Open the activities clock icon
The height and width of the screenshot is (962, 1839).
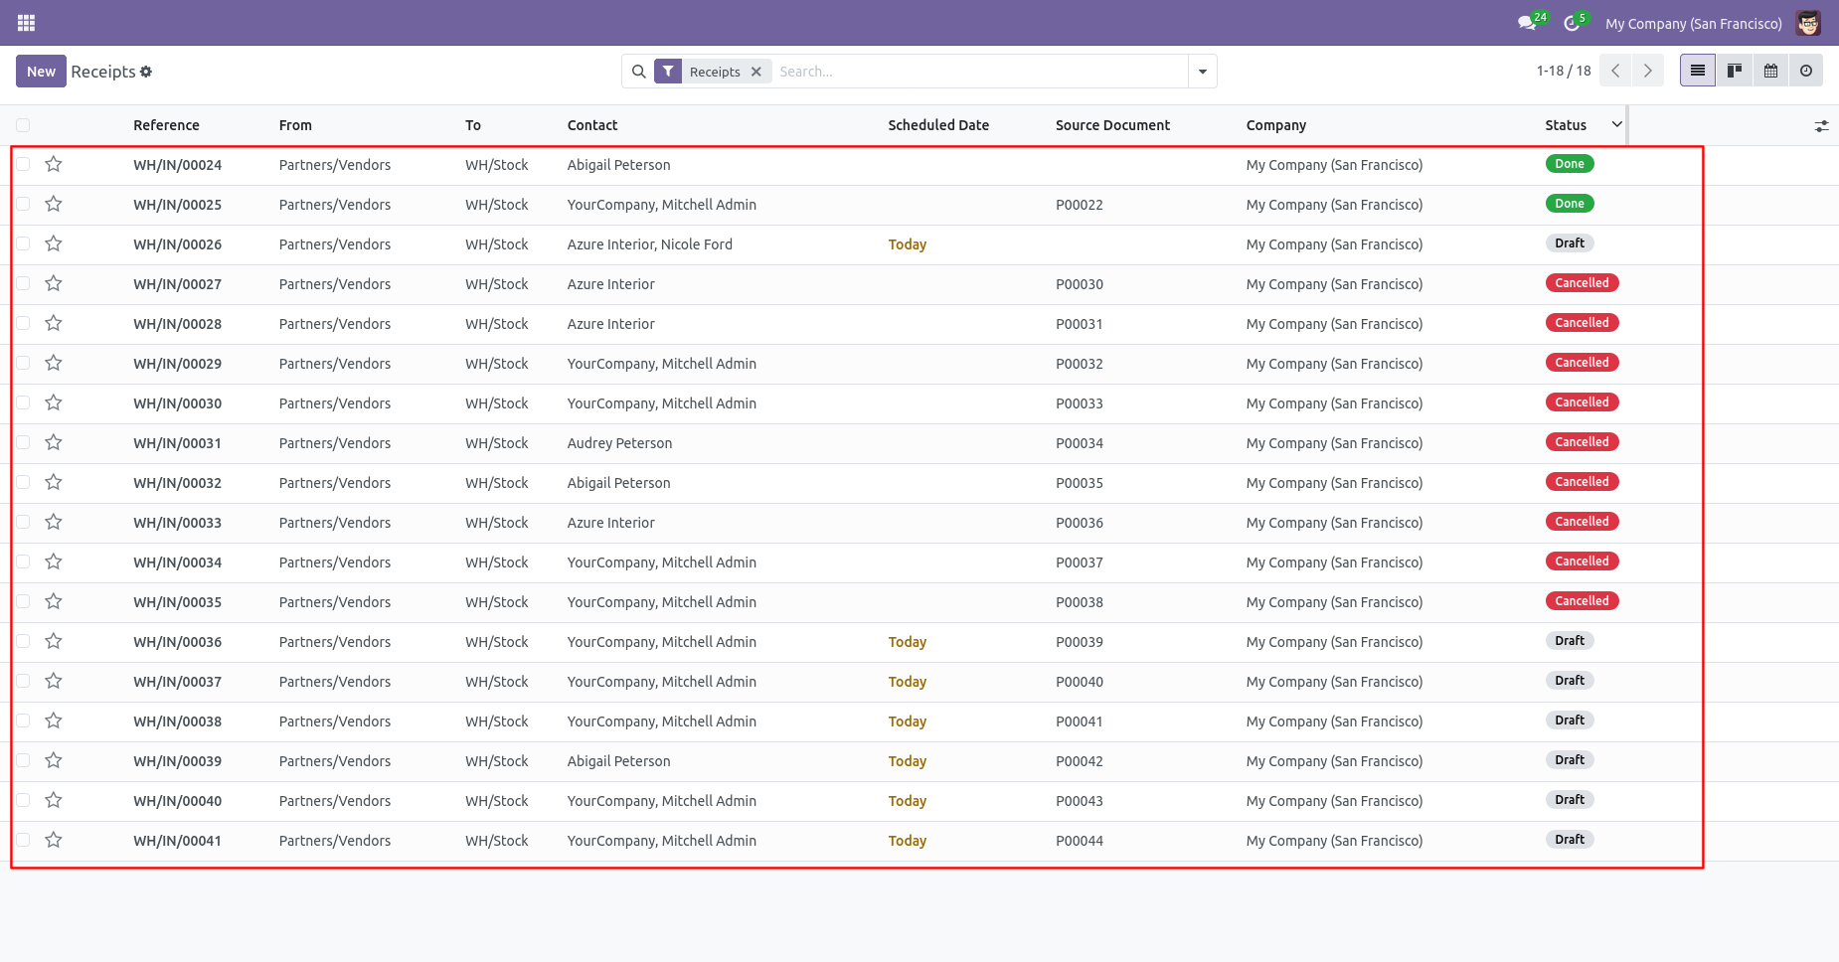coord(1572,23)
